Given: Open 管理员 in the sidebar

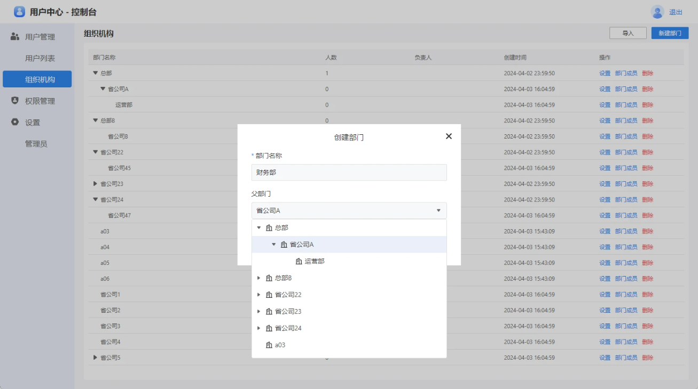Looking at the screenshot, I should click(x=36, y=143).
